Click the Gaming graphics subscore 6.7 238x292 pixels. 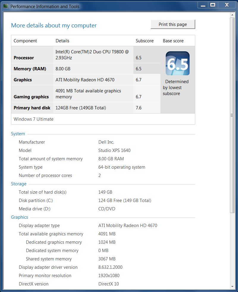tap(138, 97)
